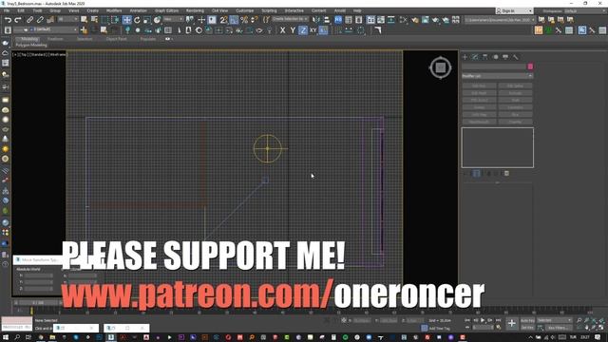Open the Motion command panel tab
Image resolution: width=608 pixels, height=342 pixels.
tap(495, 57)
